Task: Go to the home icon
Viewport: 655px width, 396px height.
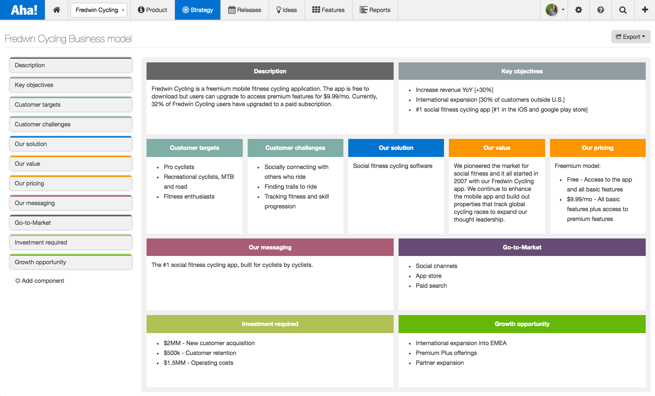Action: 57,10
